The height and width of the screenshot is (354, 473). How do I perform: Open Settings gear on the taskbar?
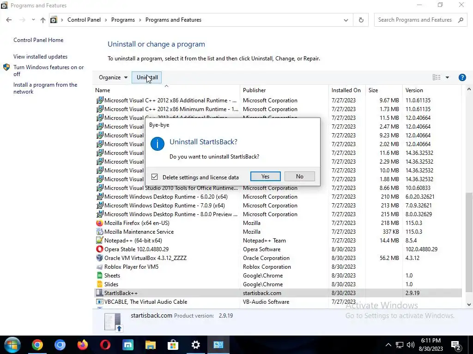(x=195, y=345)
